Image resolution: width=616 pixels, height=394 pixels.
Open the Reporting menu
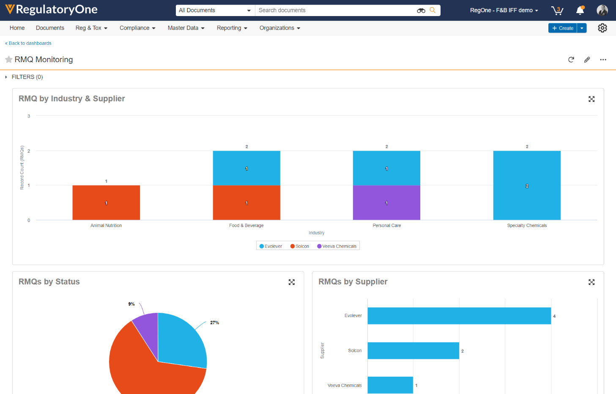click(x=232, y=28)
